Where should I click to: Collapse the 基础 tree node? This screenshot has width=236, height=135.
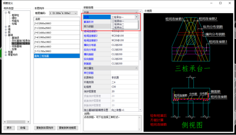(x=6, y=35)
